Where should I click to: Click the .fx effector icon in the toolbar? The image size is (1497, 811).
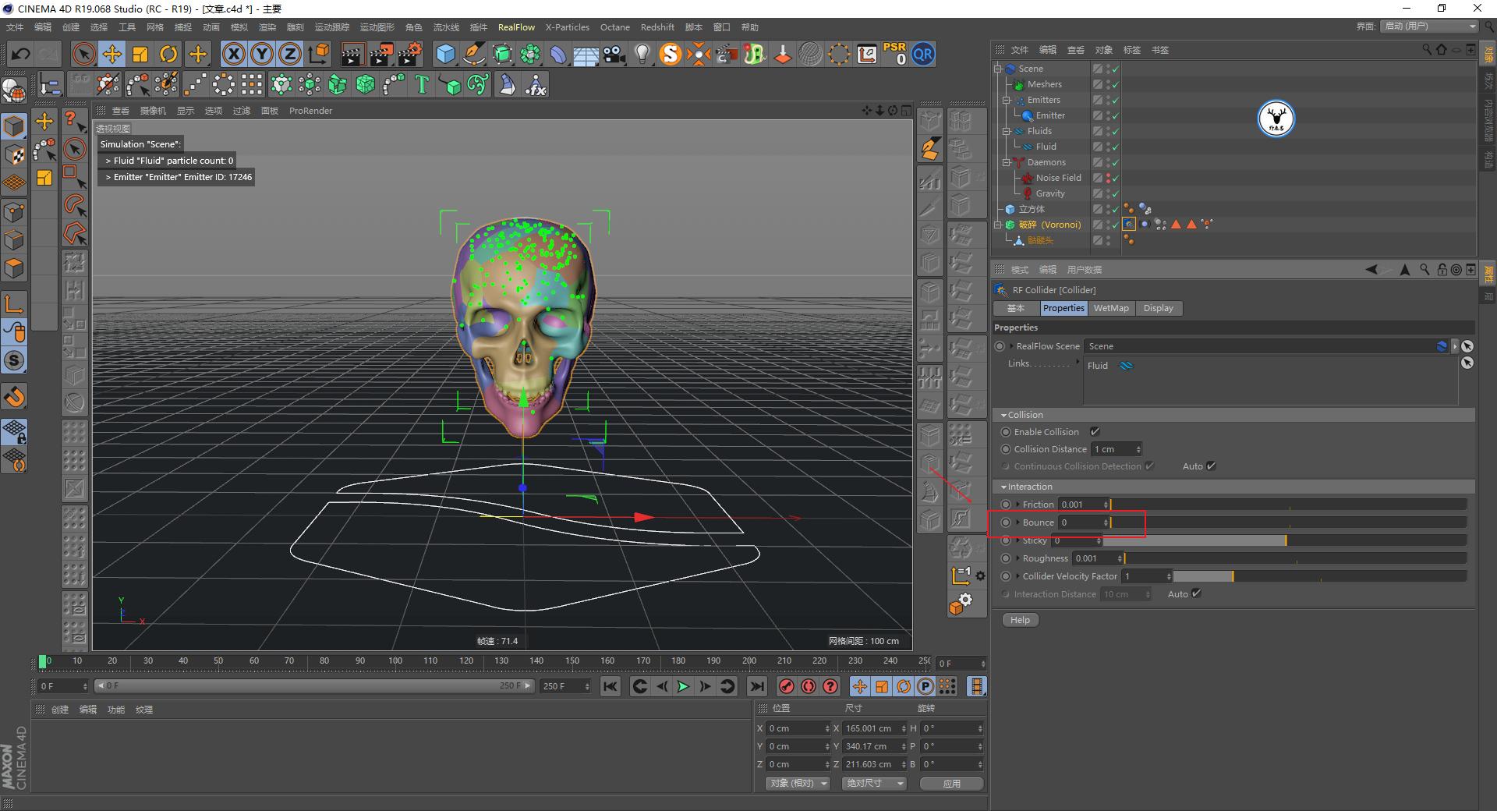(x=536, y=84)
